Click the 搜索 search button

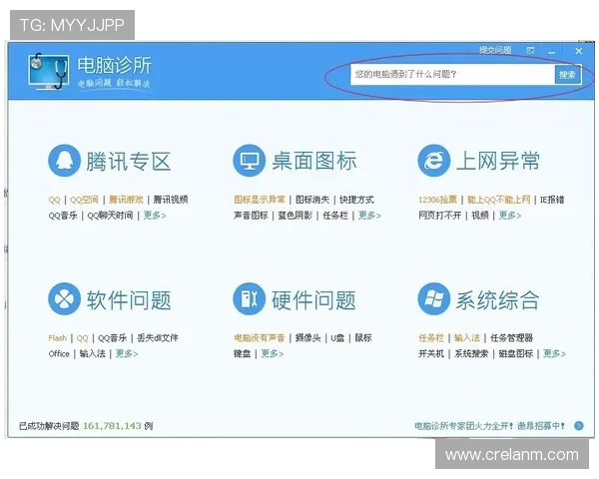567,75
